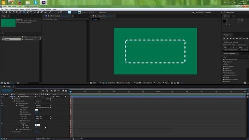Open the Composition menu
The height and width of the screenshot is (140, 249).
point(14,9)
